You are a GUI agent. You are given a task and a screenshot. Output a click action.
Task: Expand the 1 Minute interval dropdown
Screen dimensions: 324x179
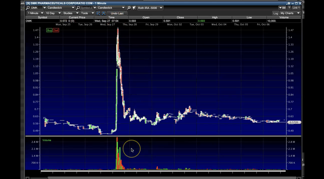(35, 13)
